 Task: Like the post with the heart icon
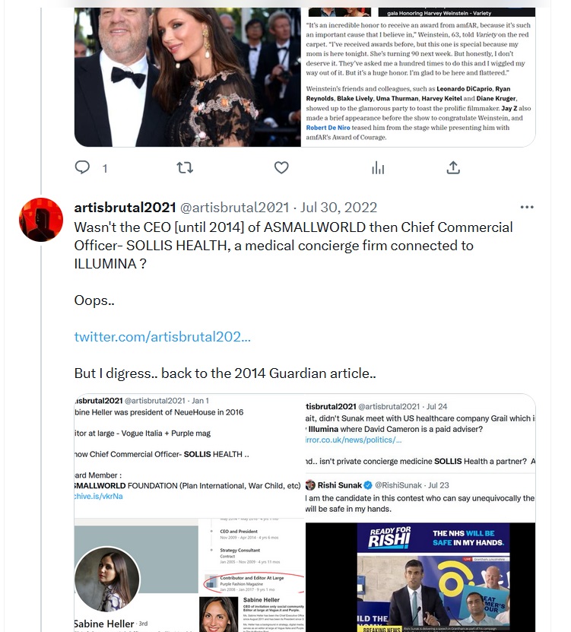point(281,167)
